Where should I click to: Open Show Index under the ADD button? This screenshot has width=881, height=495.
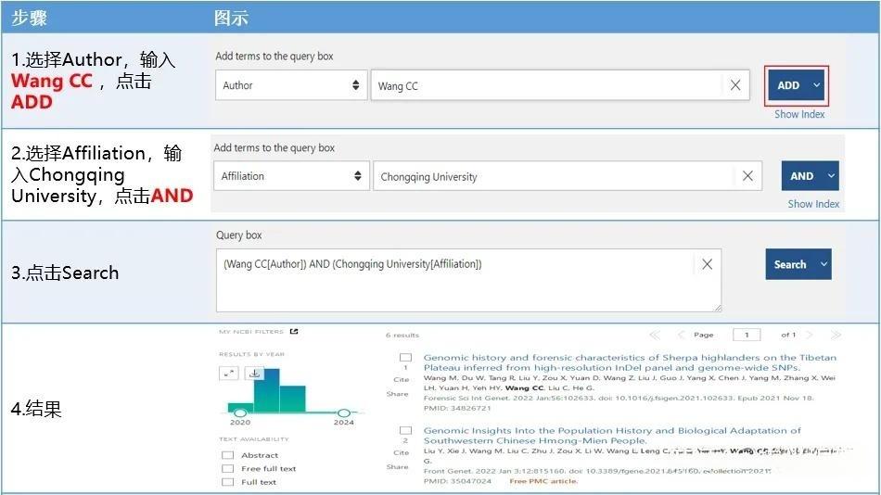799,114
